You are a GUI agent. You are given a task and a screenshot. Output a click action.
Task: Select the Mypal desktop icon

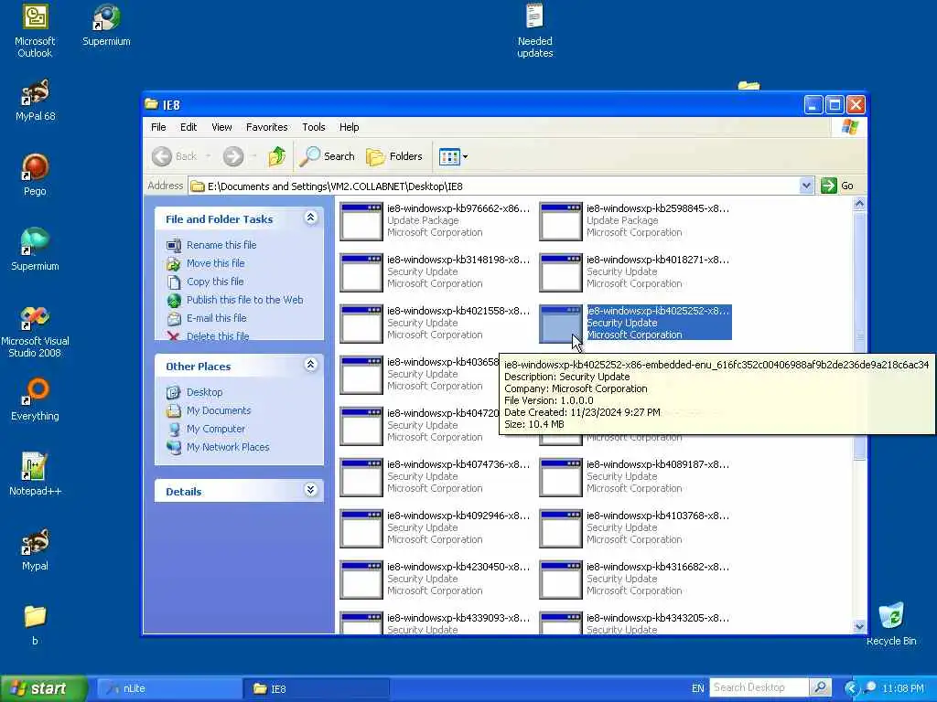pos(35,549)
